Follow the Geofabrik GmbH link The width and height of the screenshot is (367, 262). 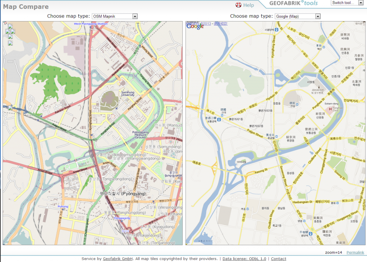click(x=118, y=259)
